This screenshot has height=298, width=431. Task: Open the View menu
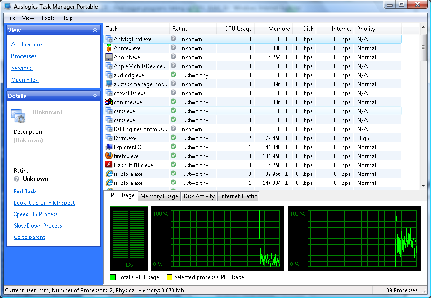[28, 18]
